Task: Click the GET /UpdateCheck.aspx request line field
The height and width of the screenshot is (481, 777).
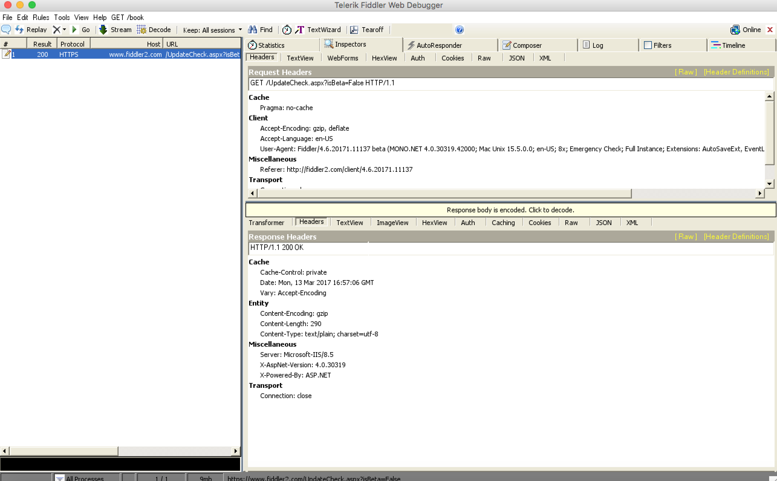Action: click(511, 83)
